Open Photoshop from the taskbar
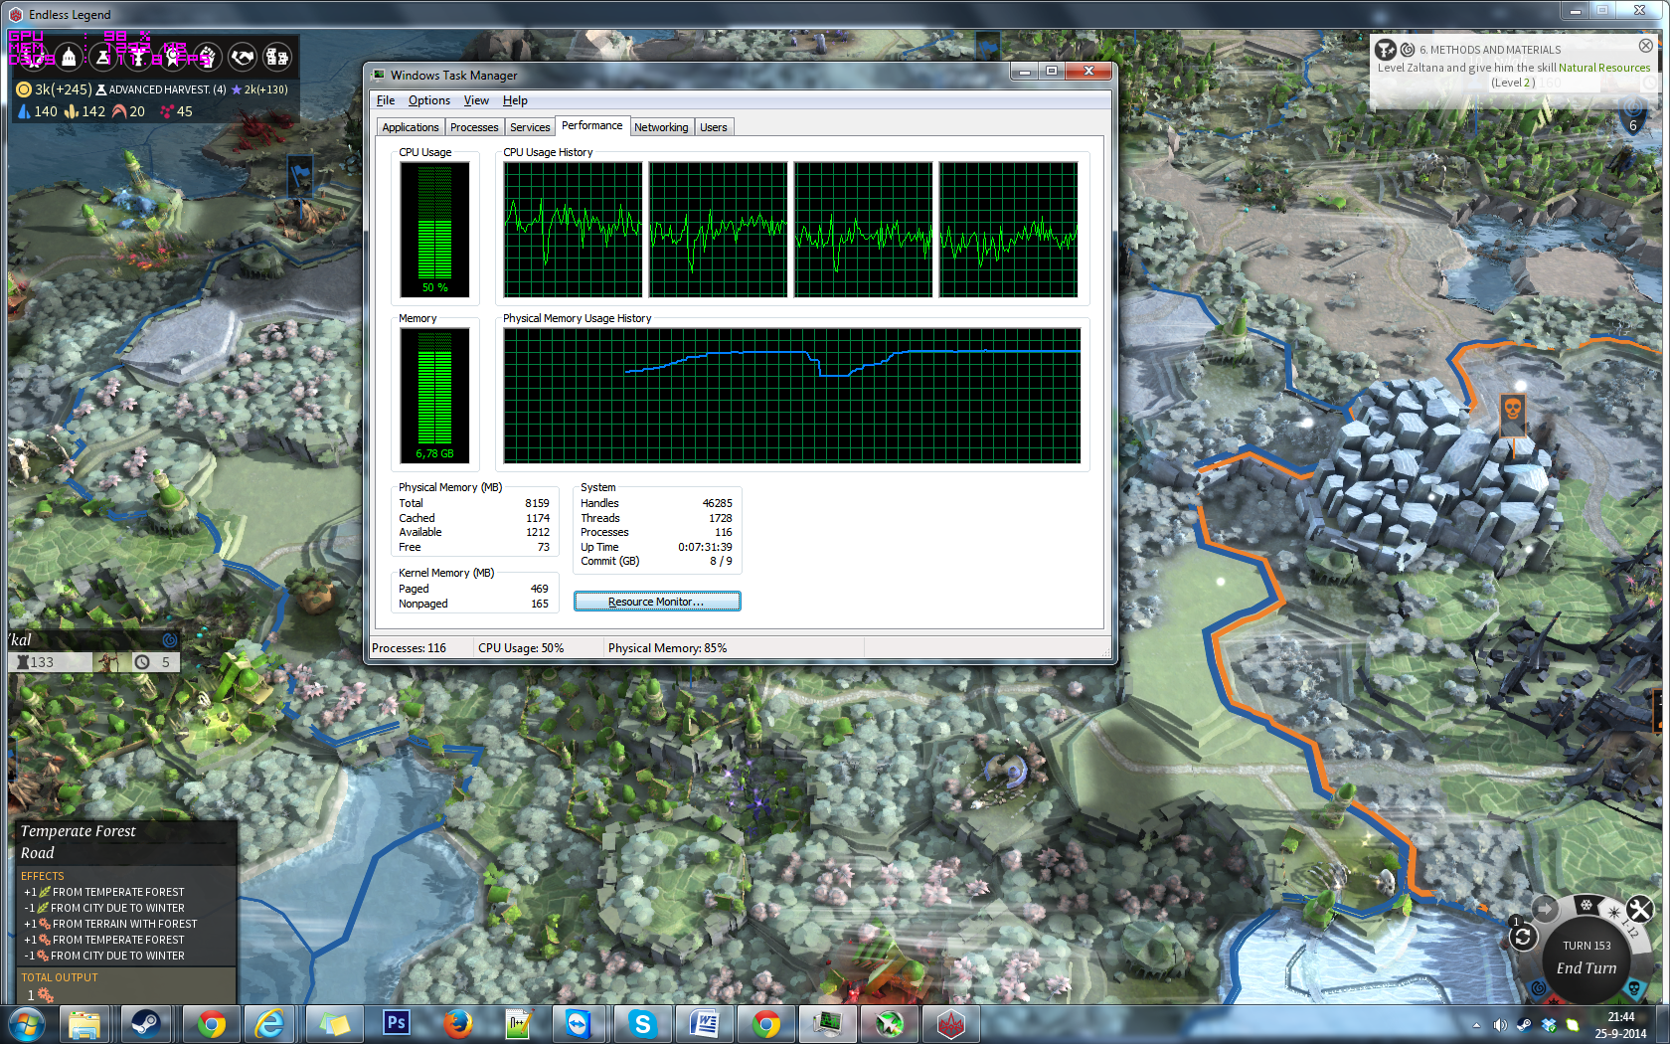Screen dimensions: 1670x1044 pos(396,1023)
